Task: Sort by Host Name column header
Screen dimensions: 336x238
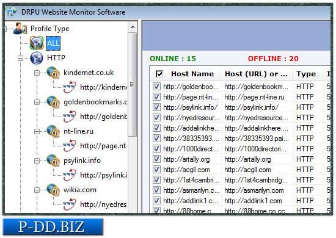Action: click(x=192, y=74)
